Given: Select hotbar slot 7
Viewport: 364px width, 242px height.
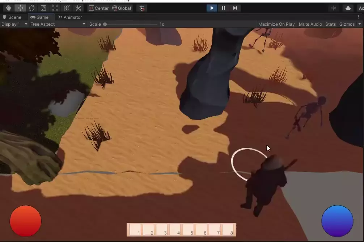Looking at the screenshot, I should (x=214, y=230).
